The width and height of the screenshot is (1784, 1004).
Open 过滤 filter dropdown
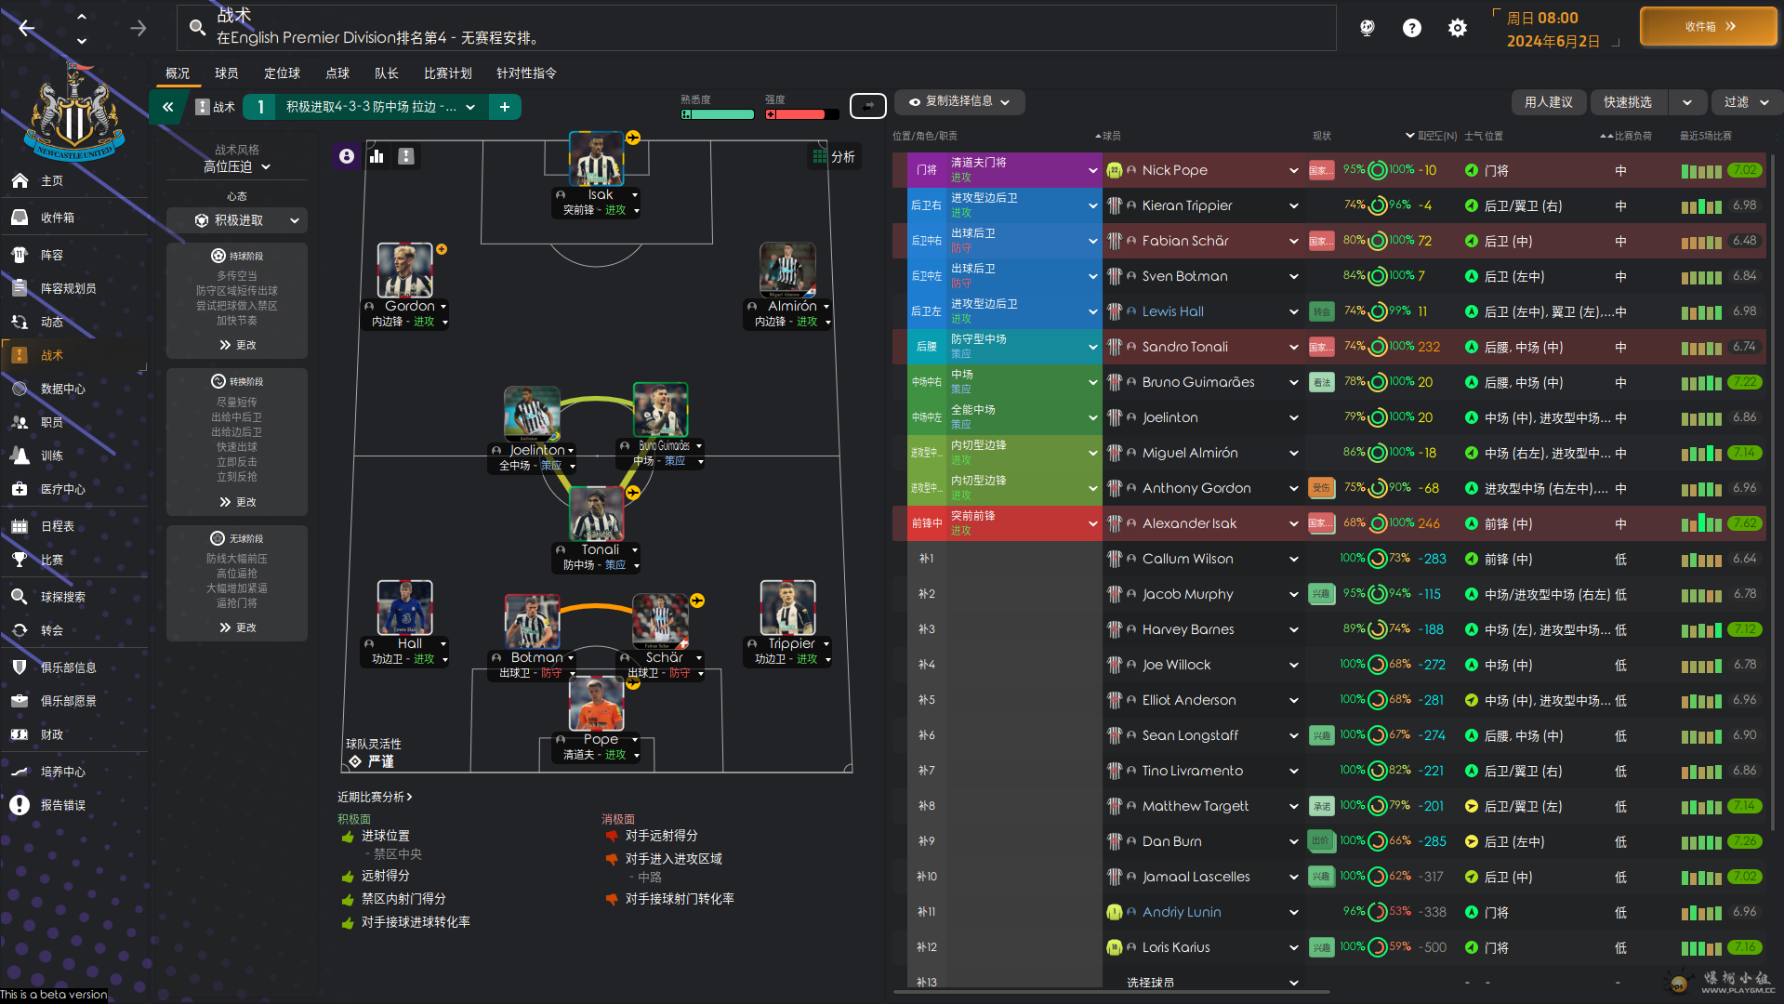pyautogui.click(x=1745, y=102)
